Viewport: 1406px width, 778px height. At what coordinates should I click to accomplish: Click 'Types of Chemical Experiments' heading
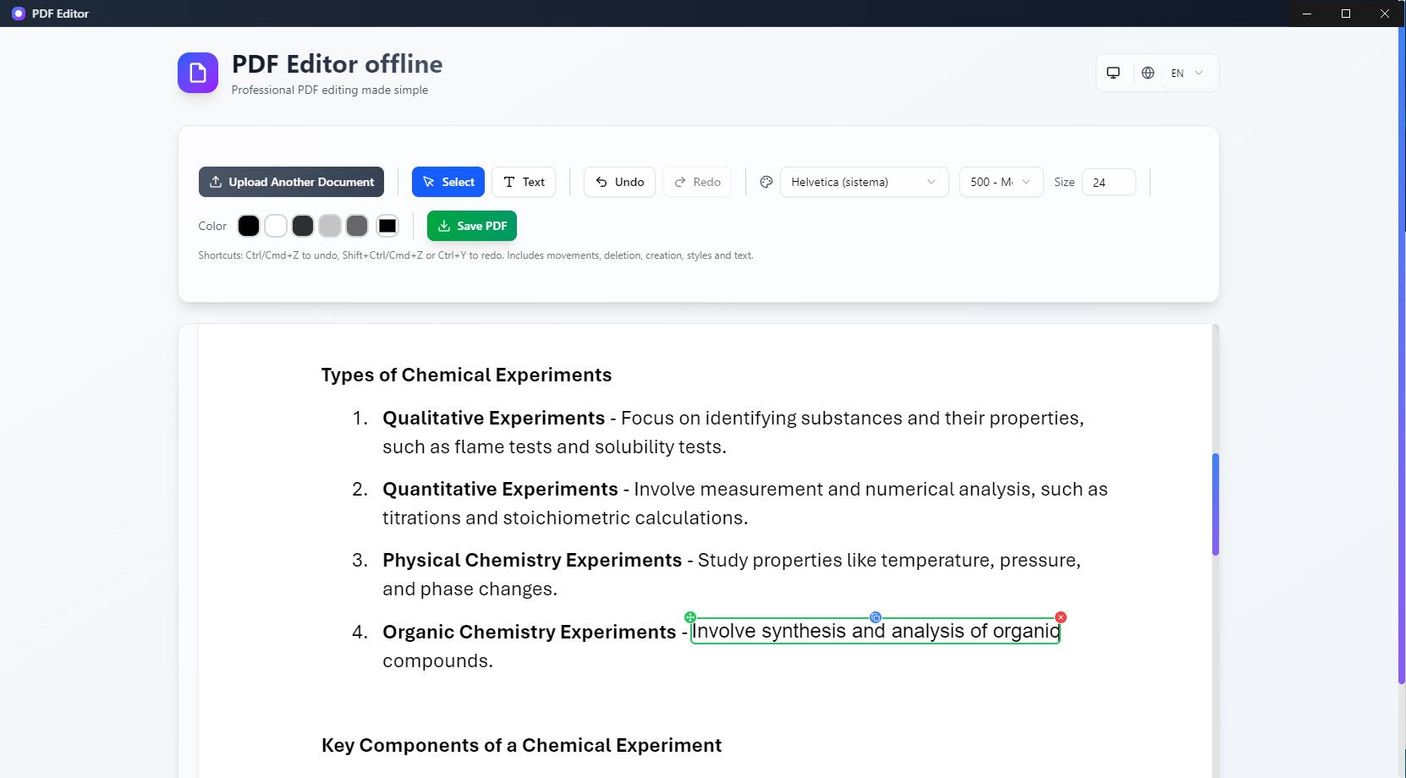[x=466, y=375]
